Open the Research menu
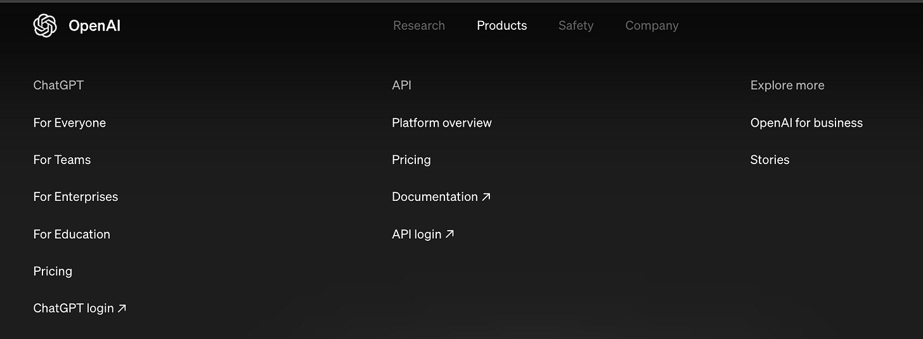Screen dimensions: 923x339 click(x=419, y=25)
